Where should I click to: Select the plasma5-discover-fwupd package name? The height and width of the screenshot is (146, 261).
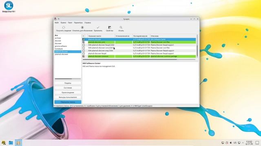97,54
